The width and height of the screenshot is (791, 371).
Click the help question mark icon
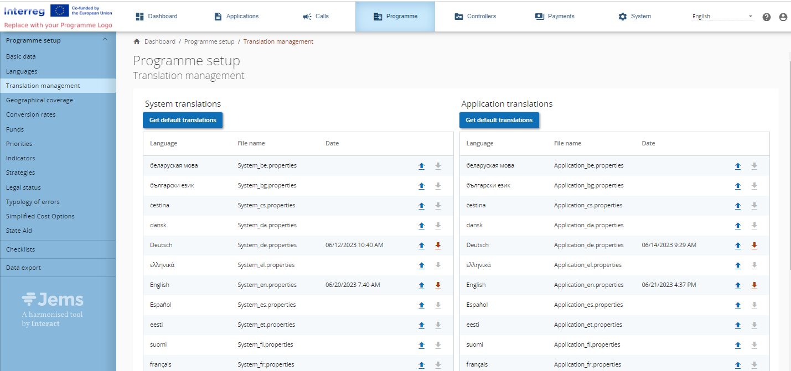click(767, 17)
